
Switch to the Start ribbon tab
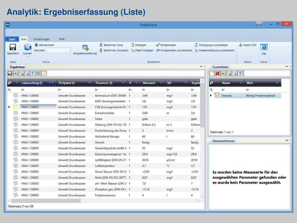click(24, 39)
